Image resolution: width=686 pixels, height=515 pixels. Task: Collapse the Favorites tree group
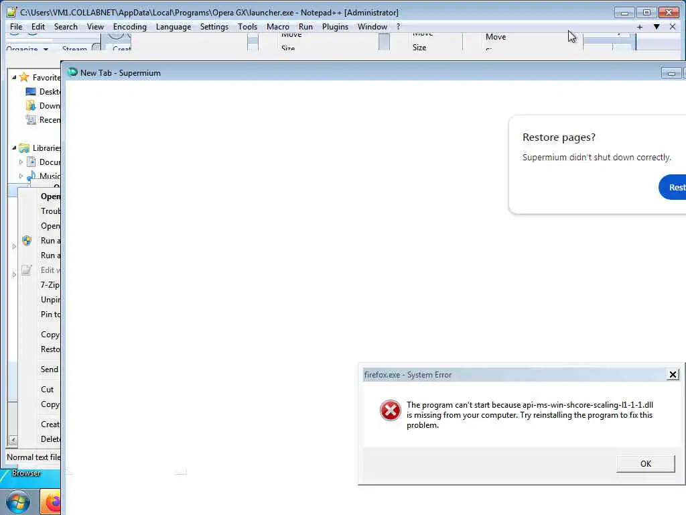click(14, 78)
